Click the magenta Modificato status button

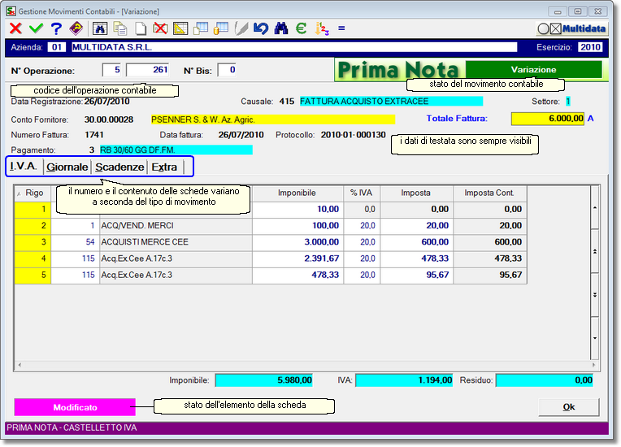point(75,407)
